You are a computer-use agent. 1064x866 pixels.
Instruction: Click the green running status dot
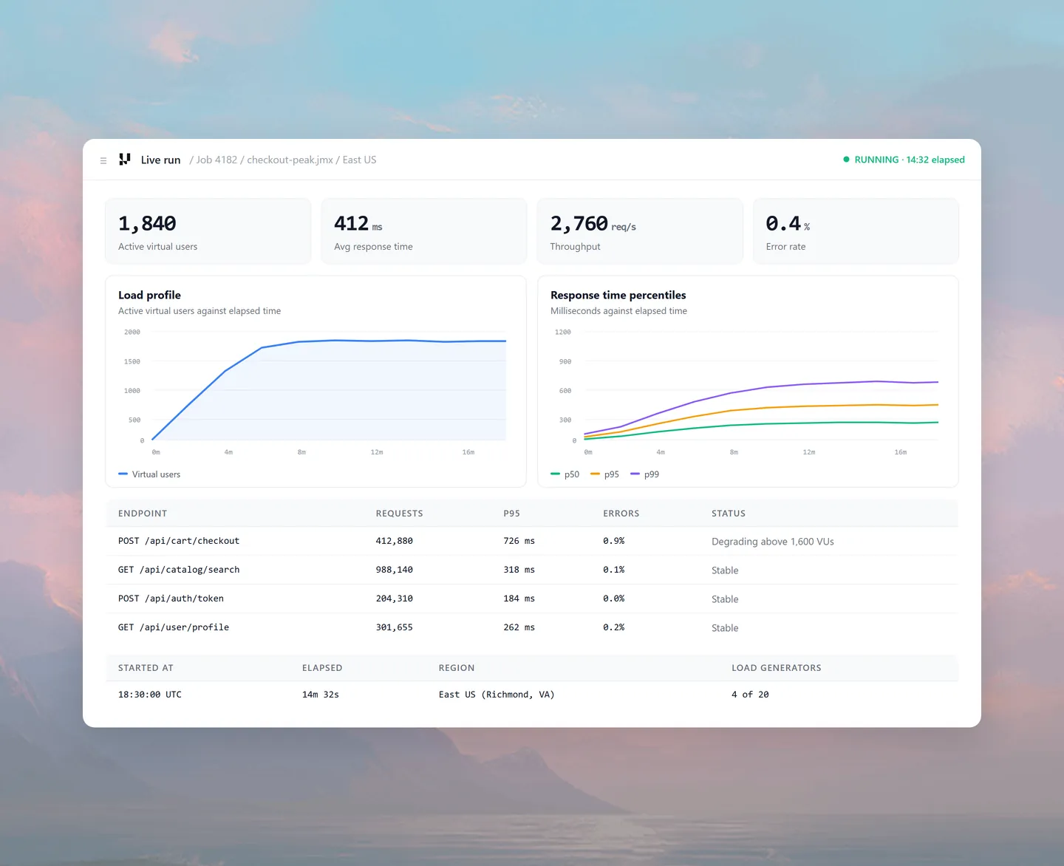tap(846, 160)
